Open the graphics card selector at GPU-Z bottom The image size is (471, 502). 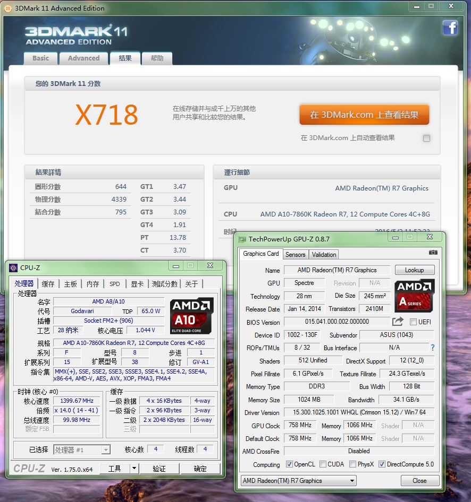[298, 480]
